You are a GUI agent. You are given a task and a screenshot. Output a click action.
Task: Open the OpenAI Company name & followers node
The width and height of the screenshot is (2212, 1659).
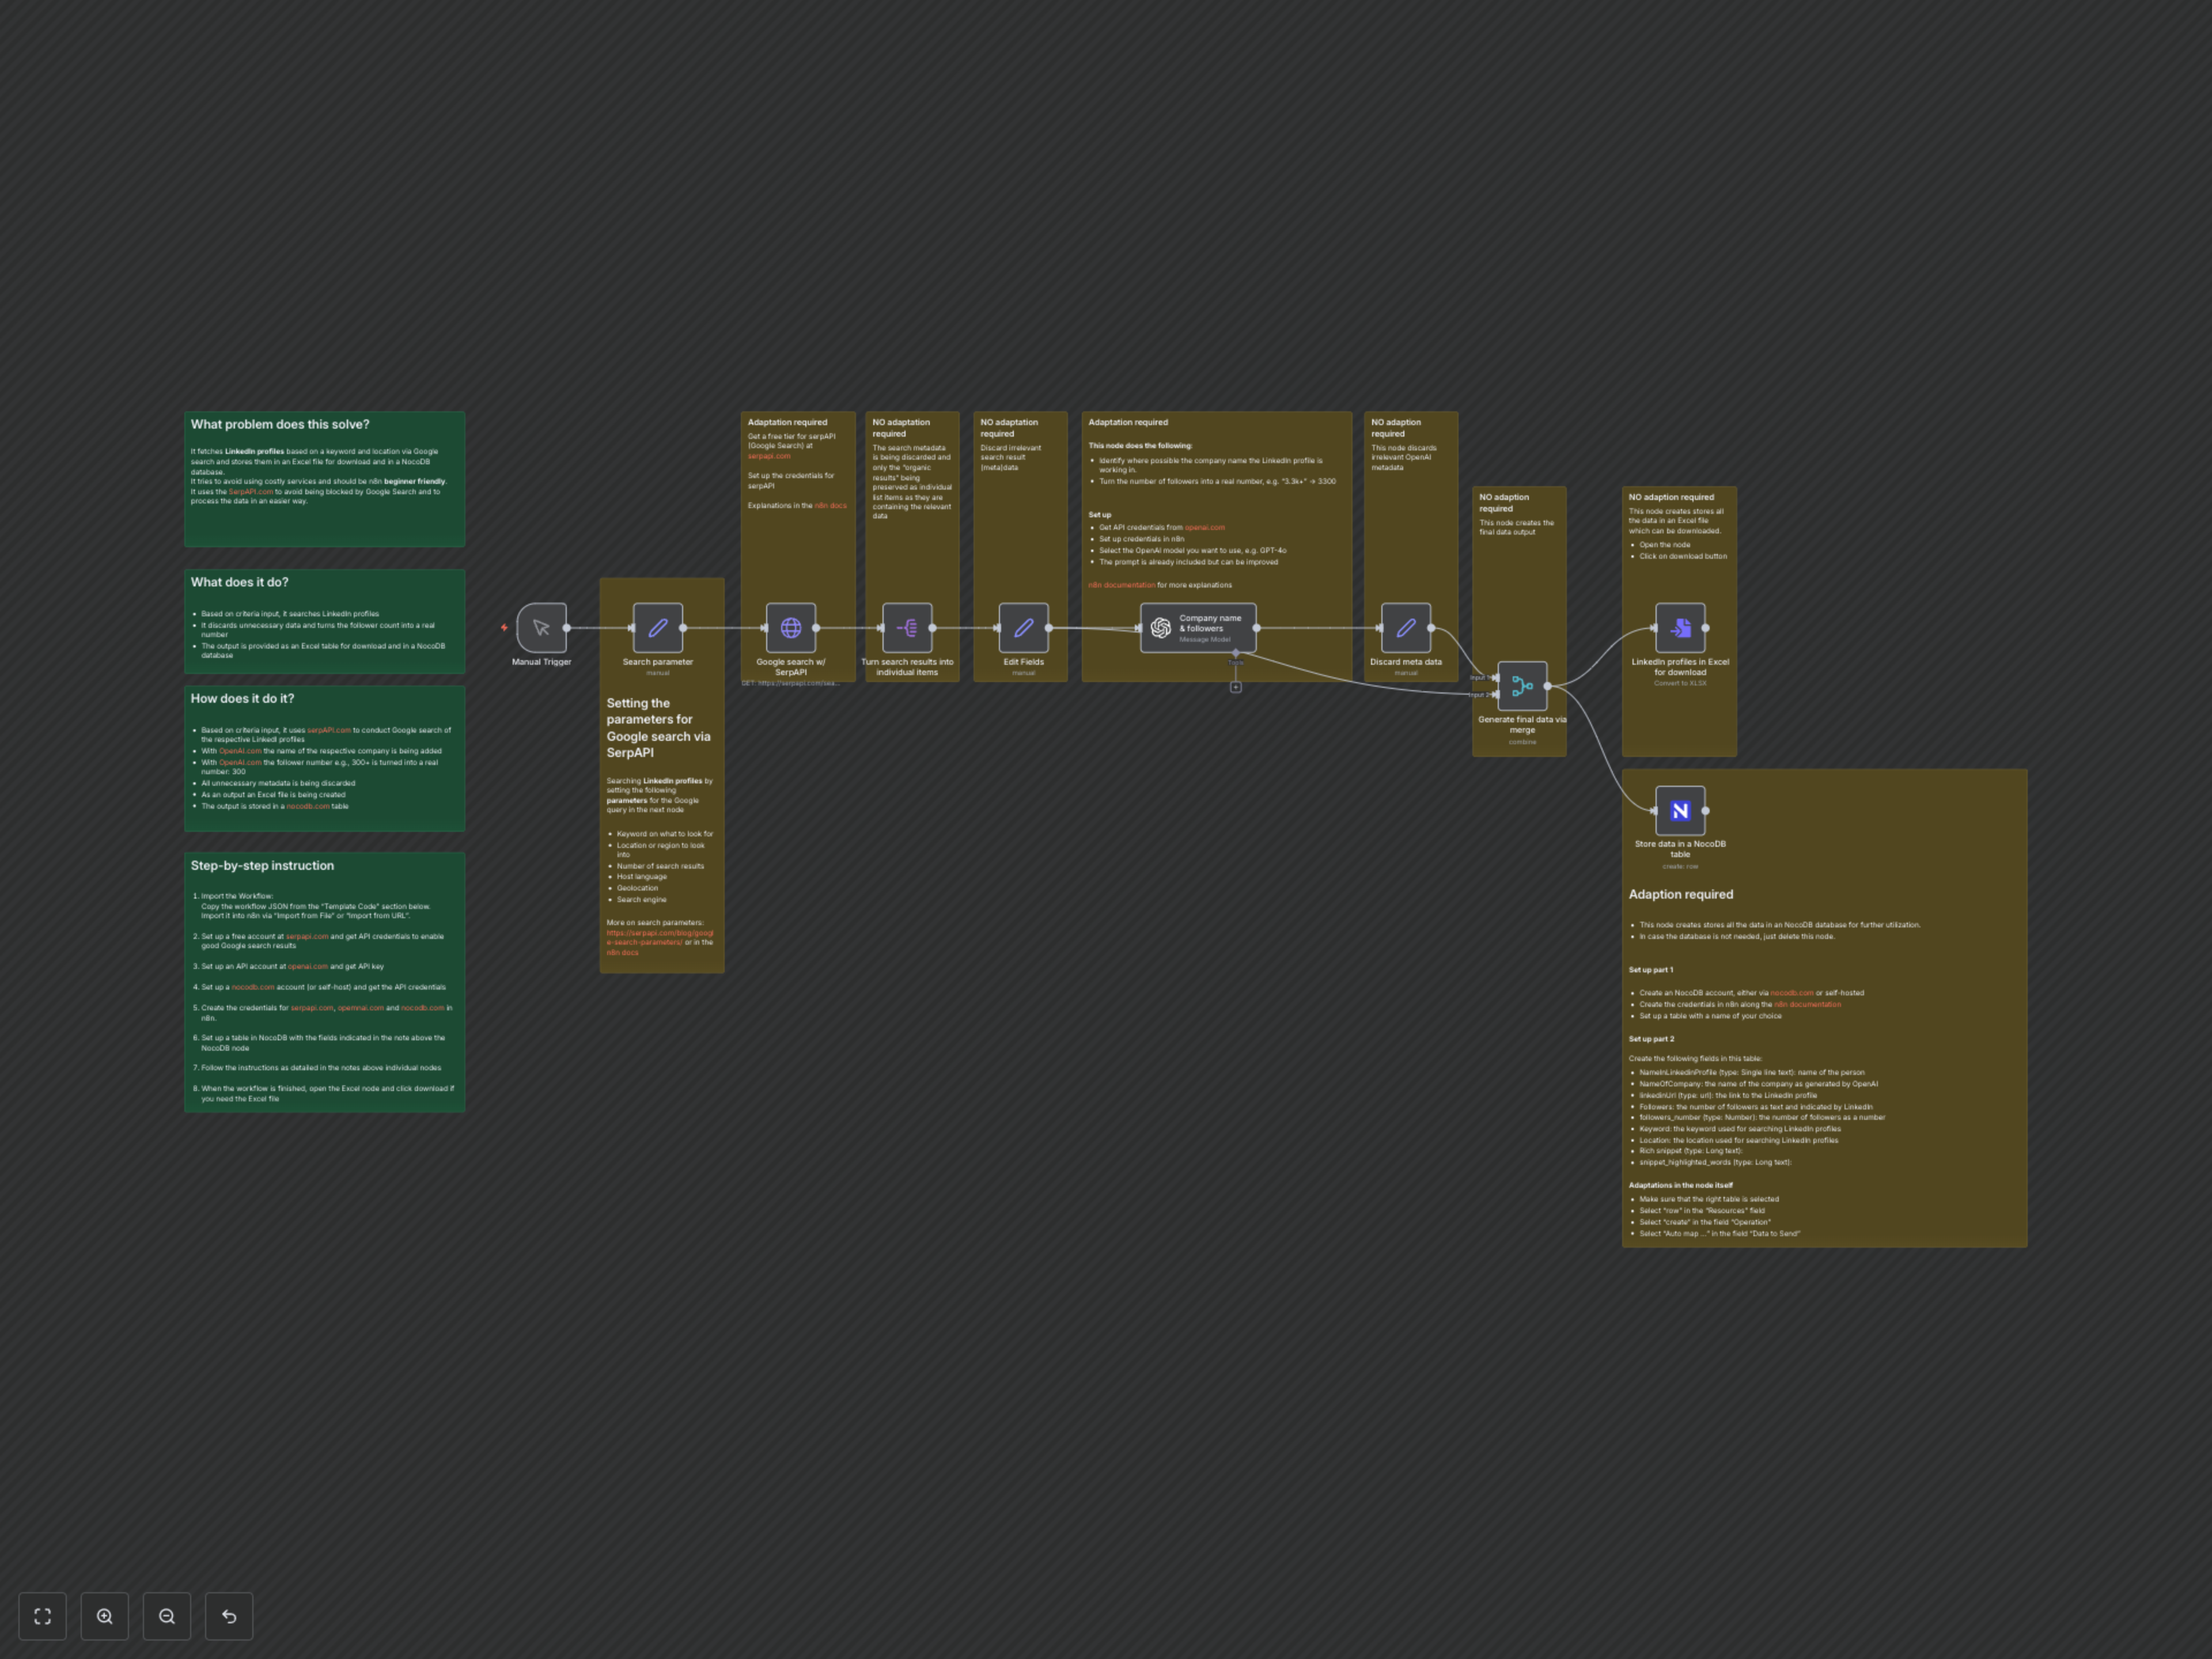[x=1197, y=628]
